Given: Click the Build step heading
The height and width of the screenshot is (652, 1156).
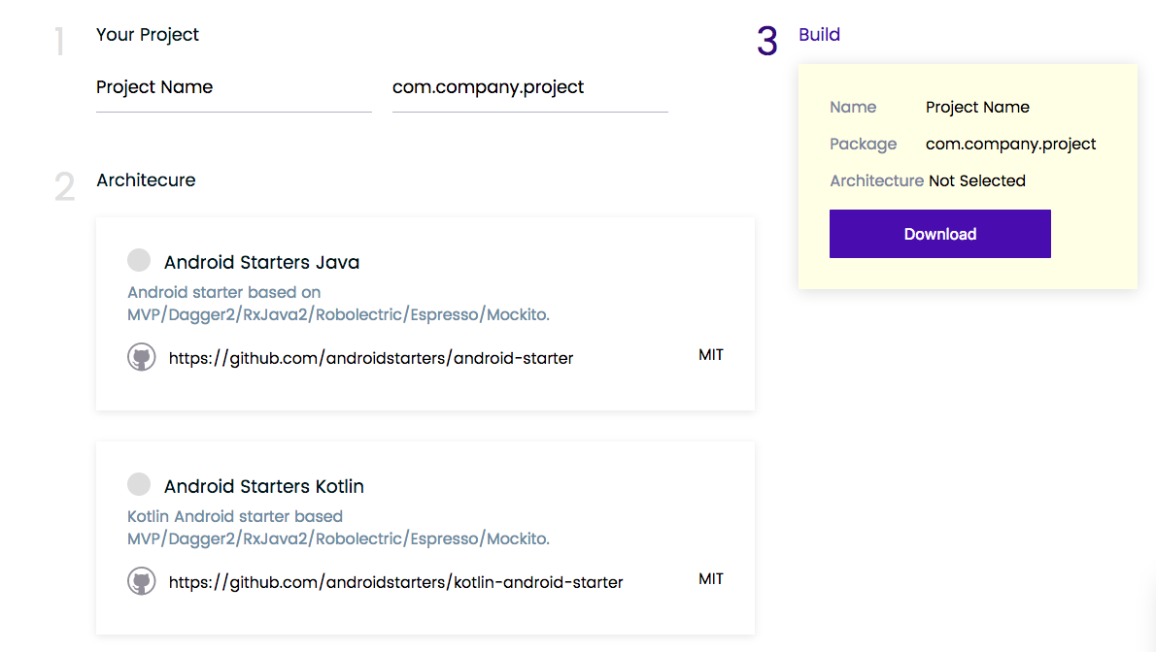Looking at the screenshot, I should (819, 35).
